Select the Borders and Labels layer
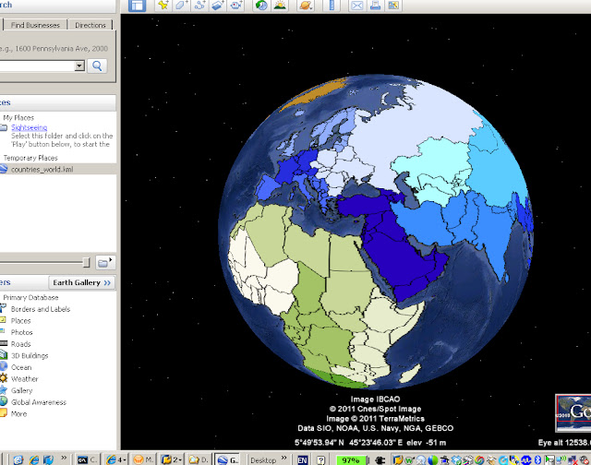Image resolution: width=591 pixels, height=465 pixels. [x=41, y=309]
